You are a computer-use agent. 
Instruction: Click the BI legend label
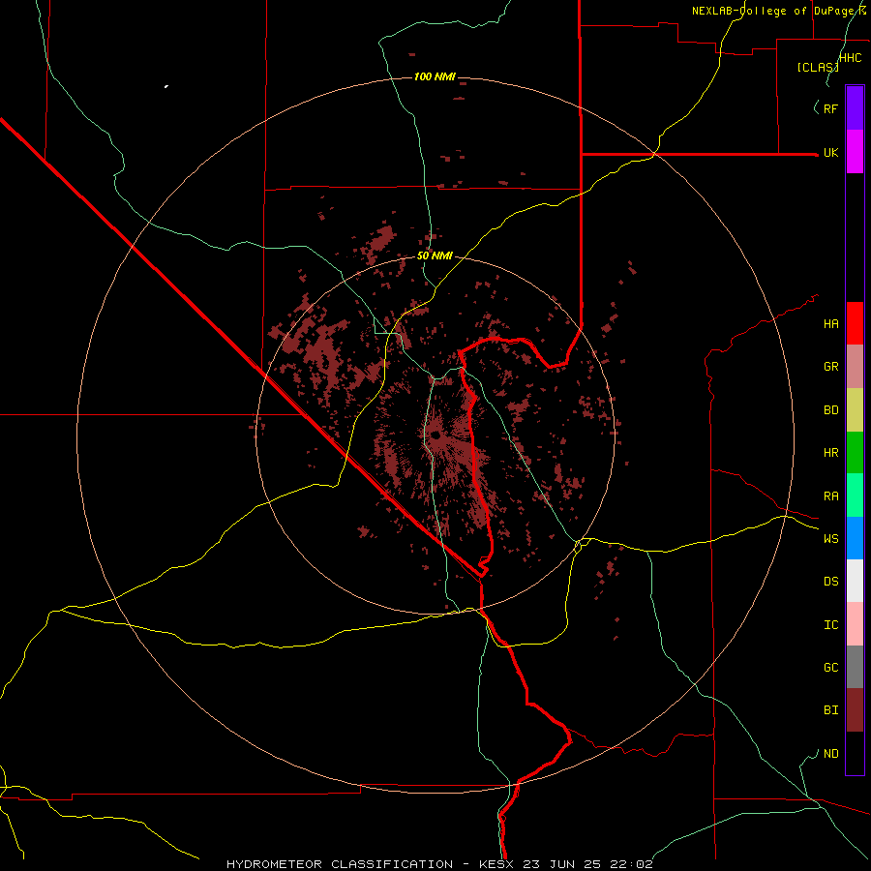tap(830, 710)
